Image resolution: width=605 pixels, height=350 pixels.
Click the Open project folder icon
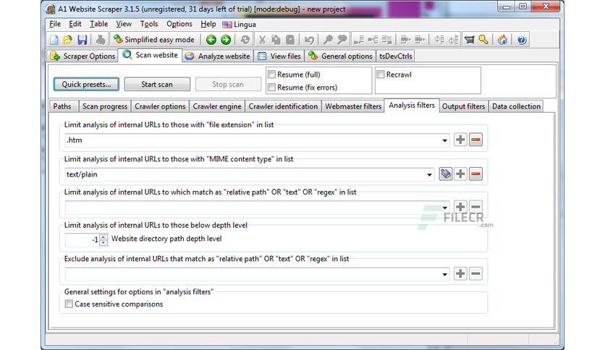click(68, 40)
